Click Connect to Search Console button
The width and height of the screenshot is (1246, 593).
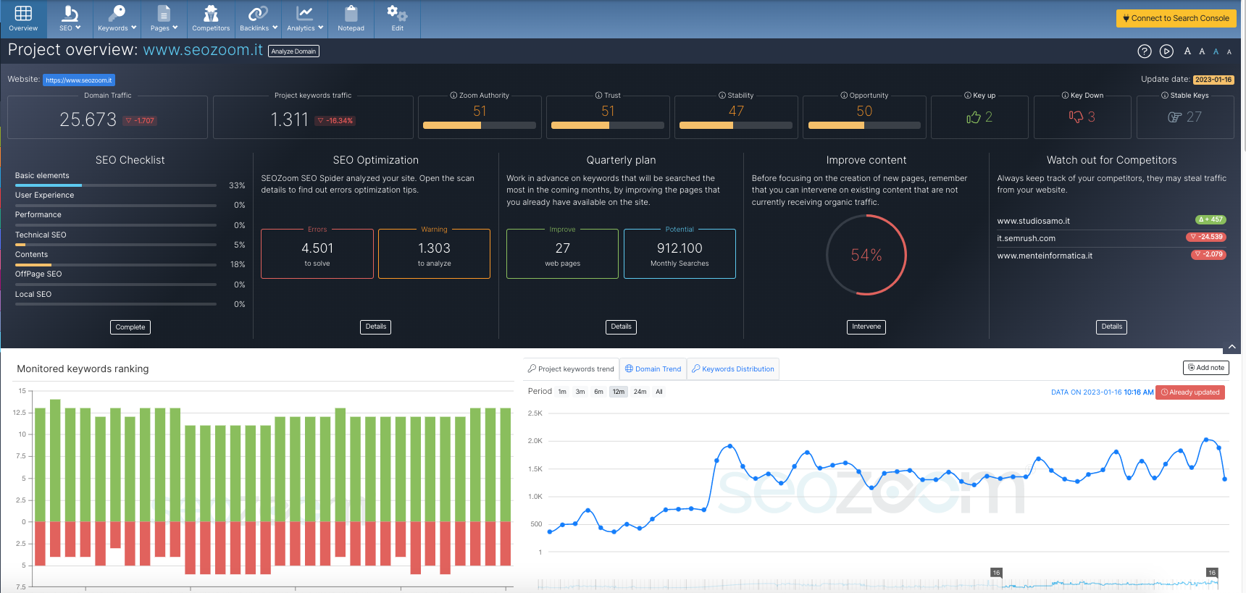[x=1176, y=18]
